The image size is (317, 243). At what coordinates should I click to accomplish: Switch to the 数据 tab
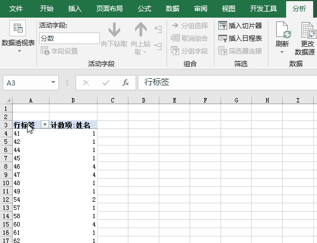click(173, 9)
